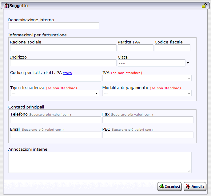Click into the Telefono field
This screenshot has width=211, height=196.
pos(55,120)
